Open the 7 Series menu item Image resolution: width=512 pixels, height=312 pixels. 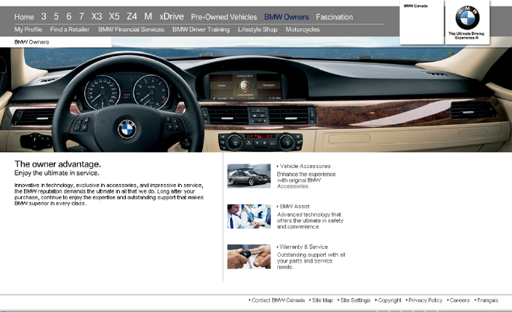[81, 16]
